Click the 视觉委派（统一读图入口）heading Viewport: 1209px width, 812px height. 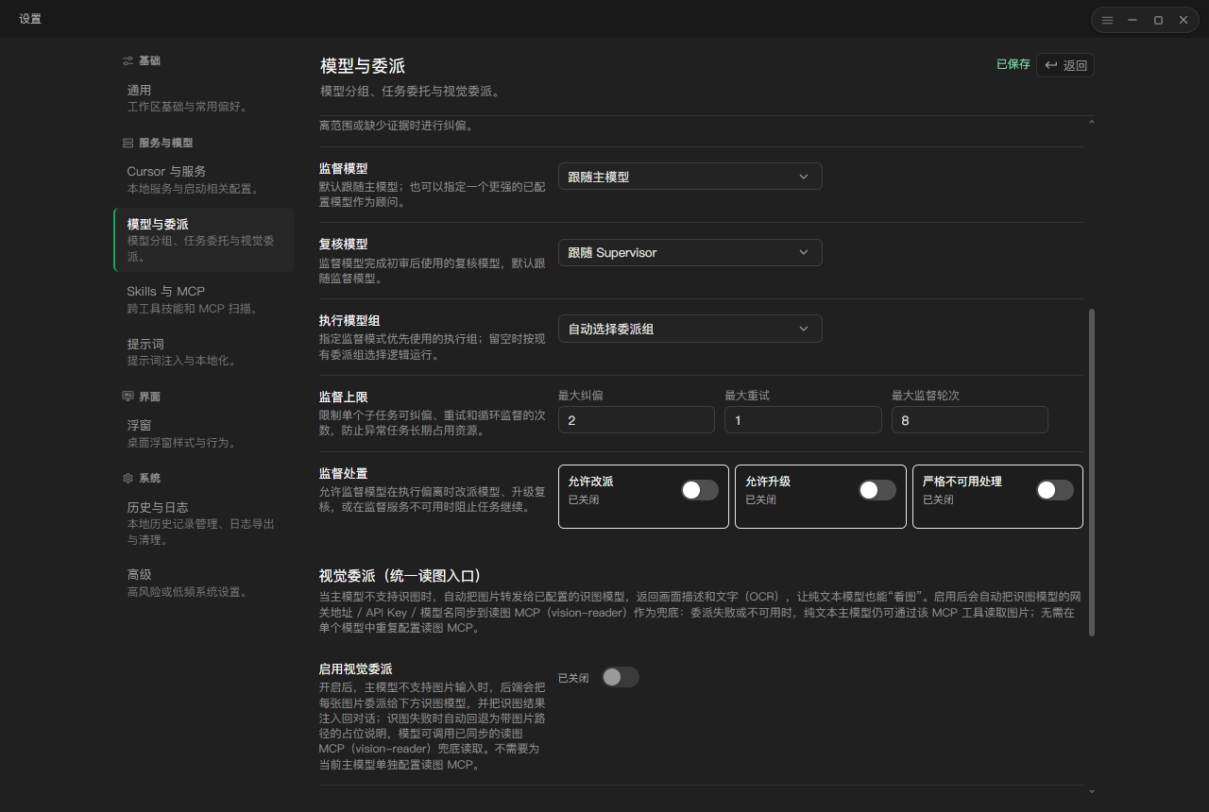pyautogui.click(x=400, y=575)
